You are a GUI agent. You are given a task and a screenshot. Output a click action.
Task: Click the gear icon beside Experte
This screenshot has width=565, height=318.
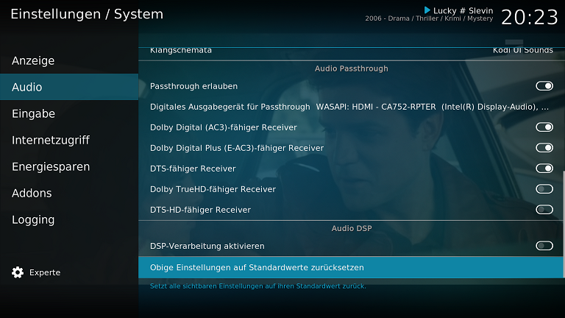18,272
